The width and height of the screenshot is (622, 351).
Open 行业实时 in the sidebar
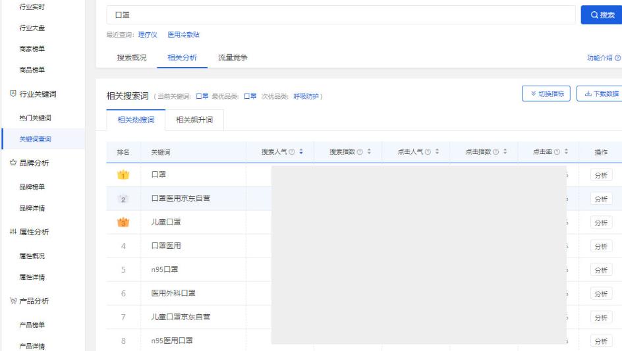click(x=32, y=7)
